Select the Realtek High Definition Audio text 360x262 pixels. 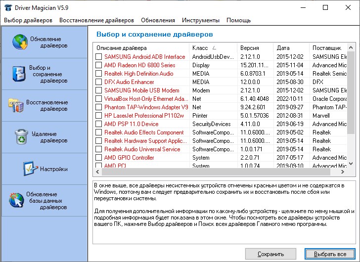138,74
